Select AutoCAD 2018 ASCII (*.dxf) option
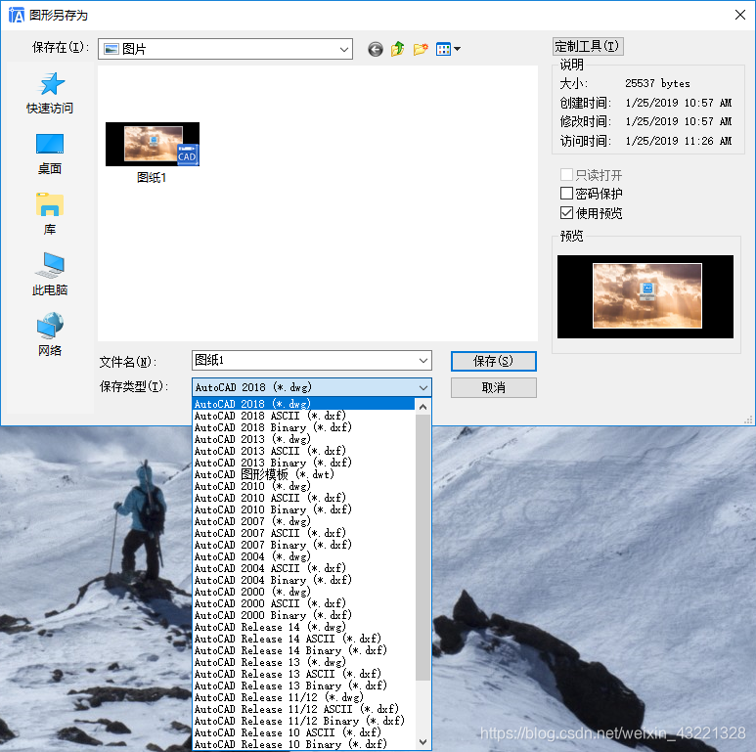 click(x=304, y=416)
